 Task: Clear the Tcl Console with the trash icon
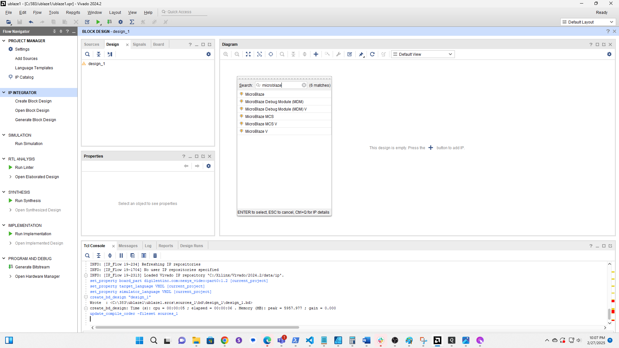pos(155,256)
